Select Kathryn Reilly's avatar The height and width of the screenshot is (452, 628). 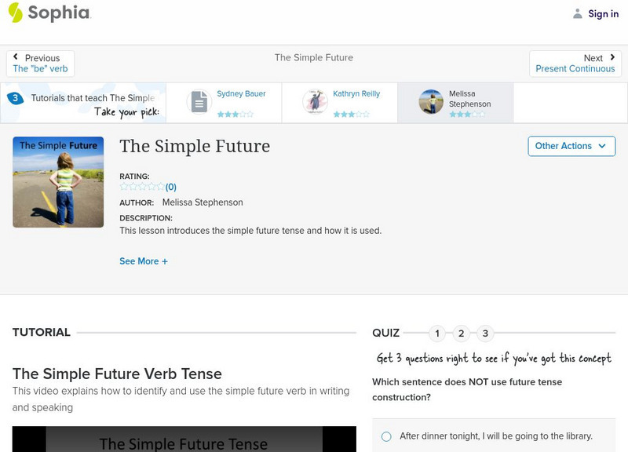click(x=315, y=102)
